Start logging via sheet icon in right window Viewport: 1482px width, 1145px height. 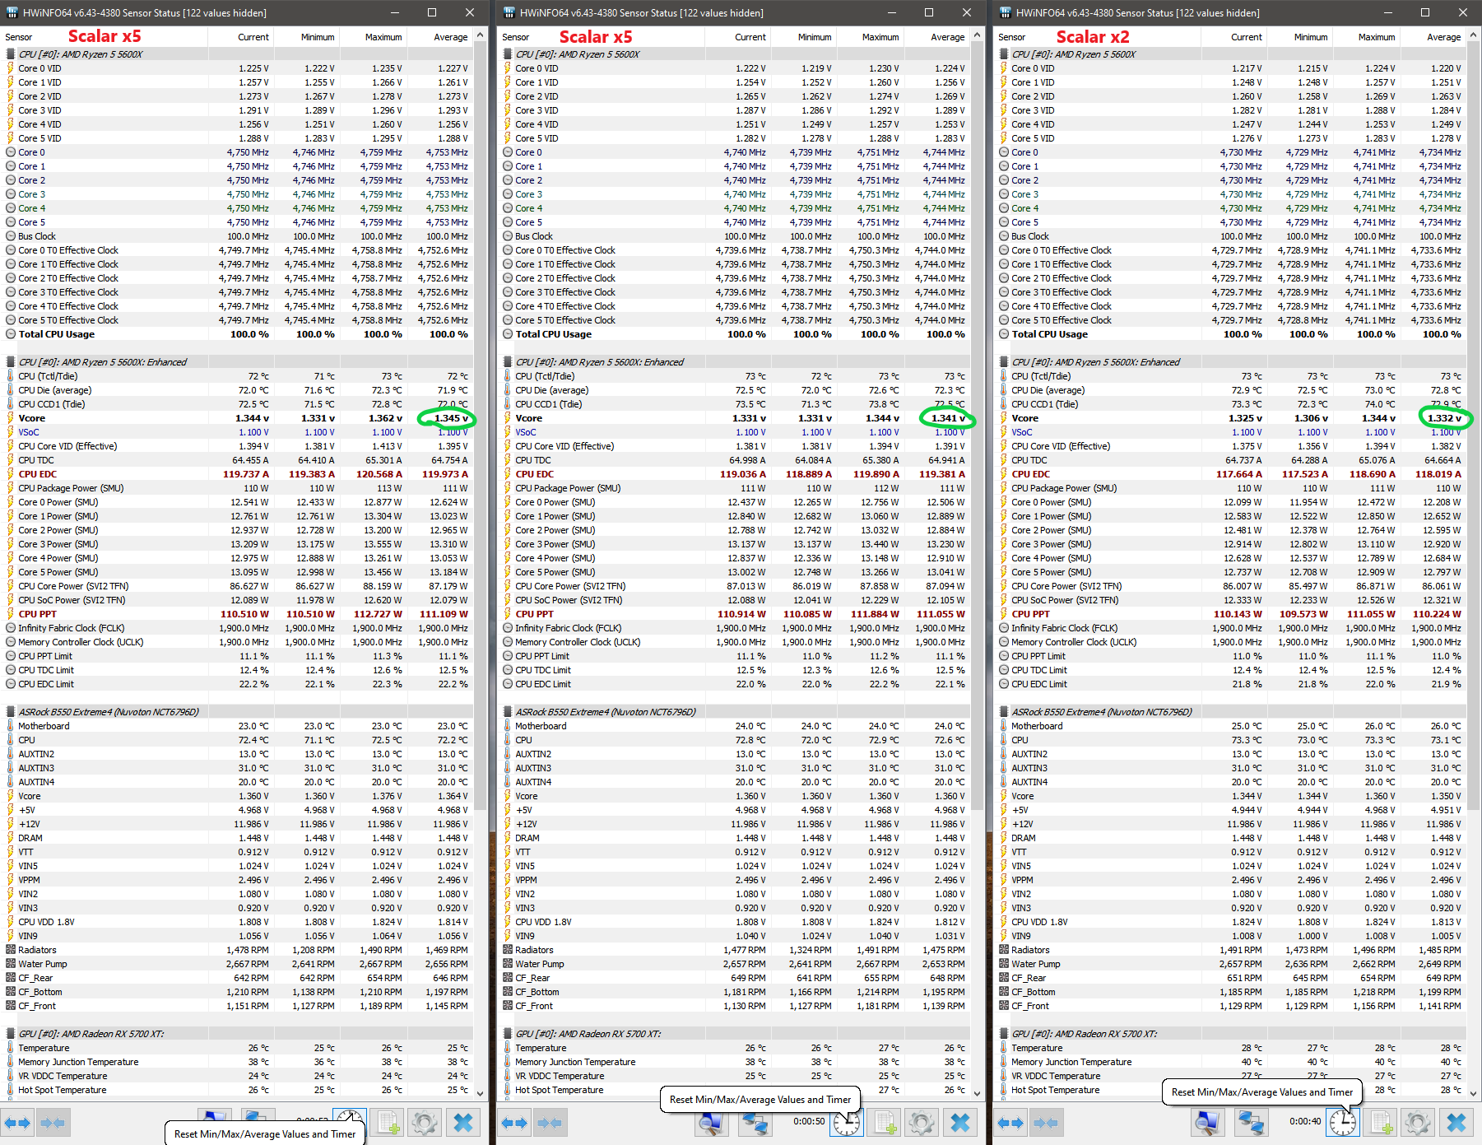(1382, 1123)
